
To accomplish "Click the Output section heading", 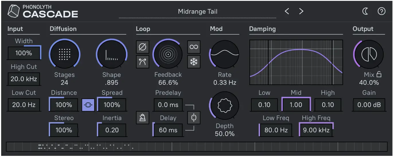I will coord(363,29).
